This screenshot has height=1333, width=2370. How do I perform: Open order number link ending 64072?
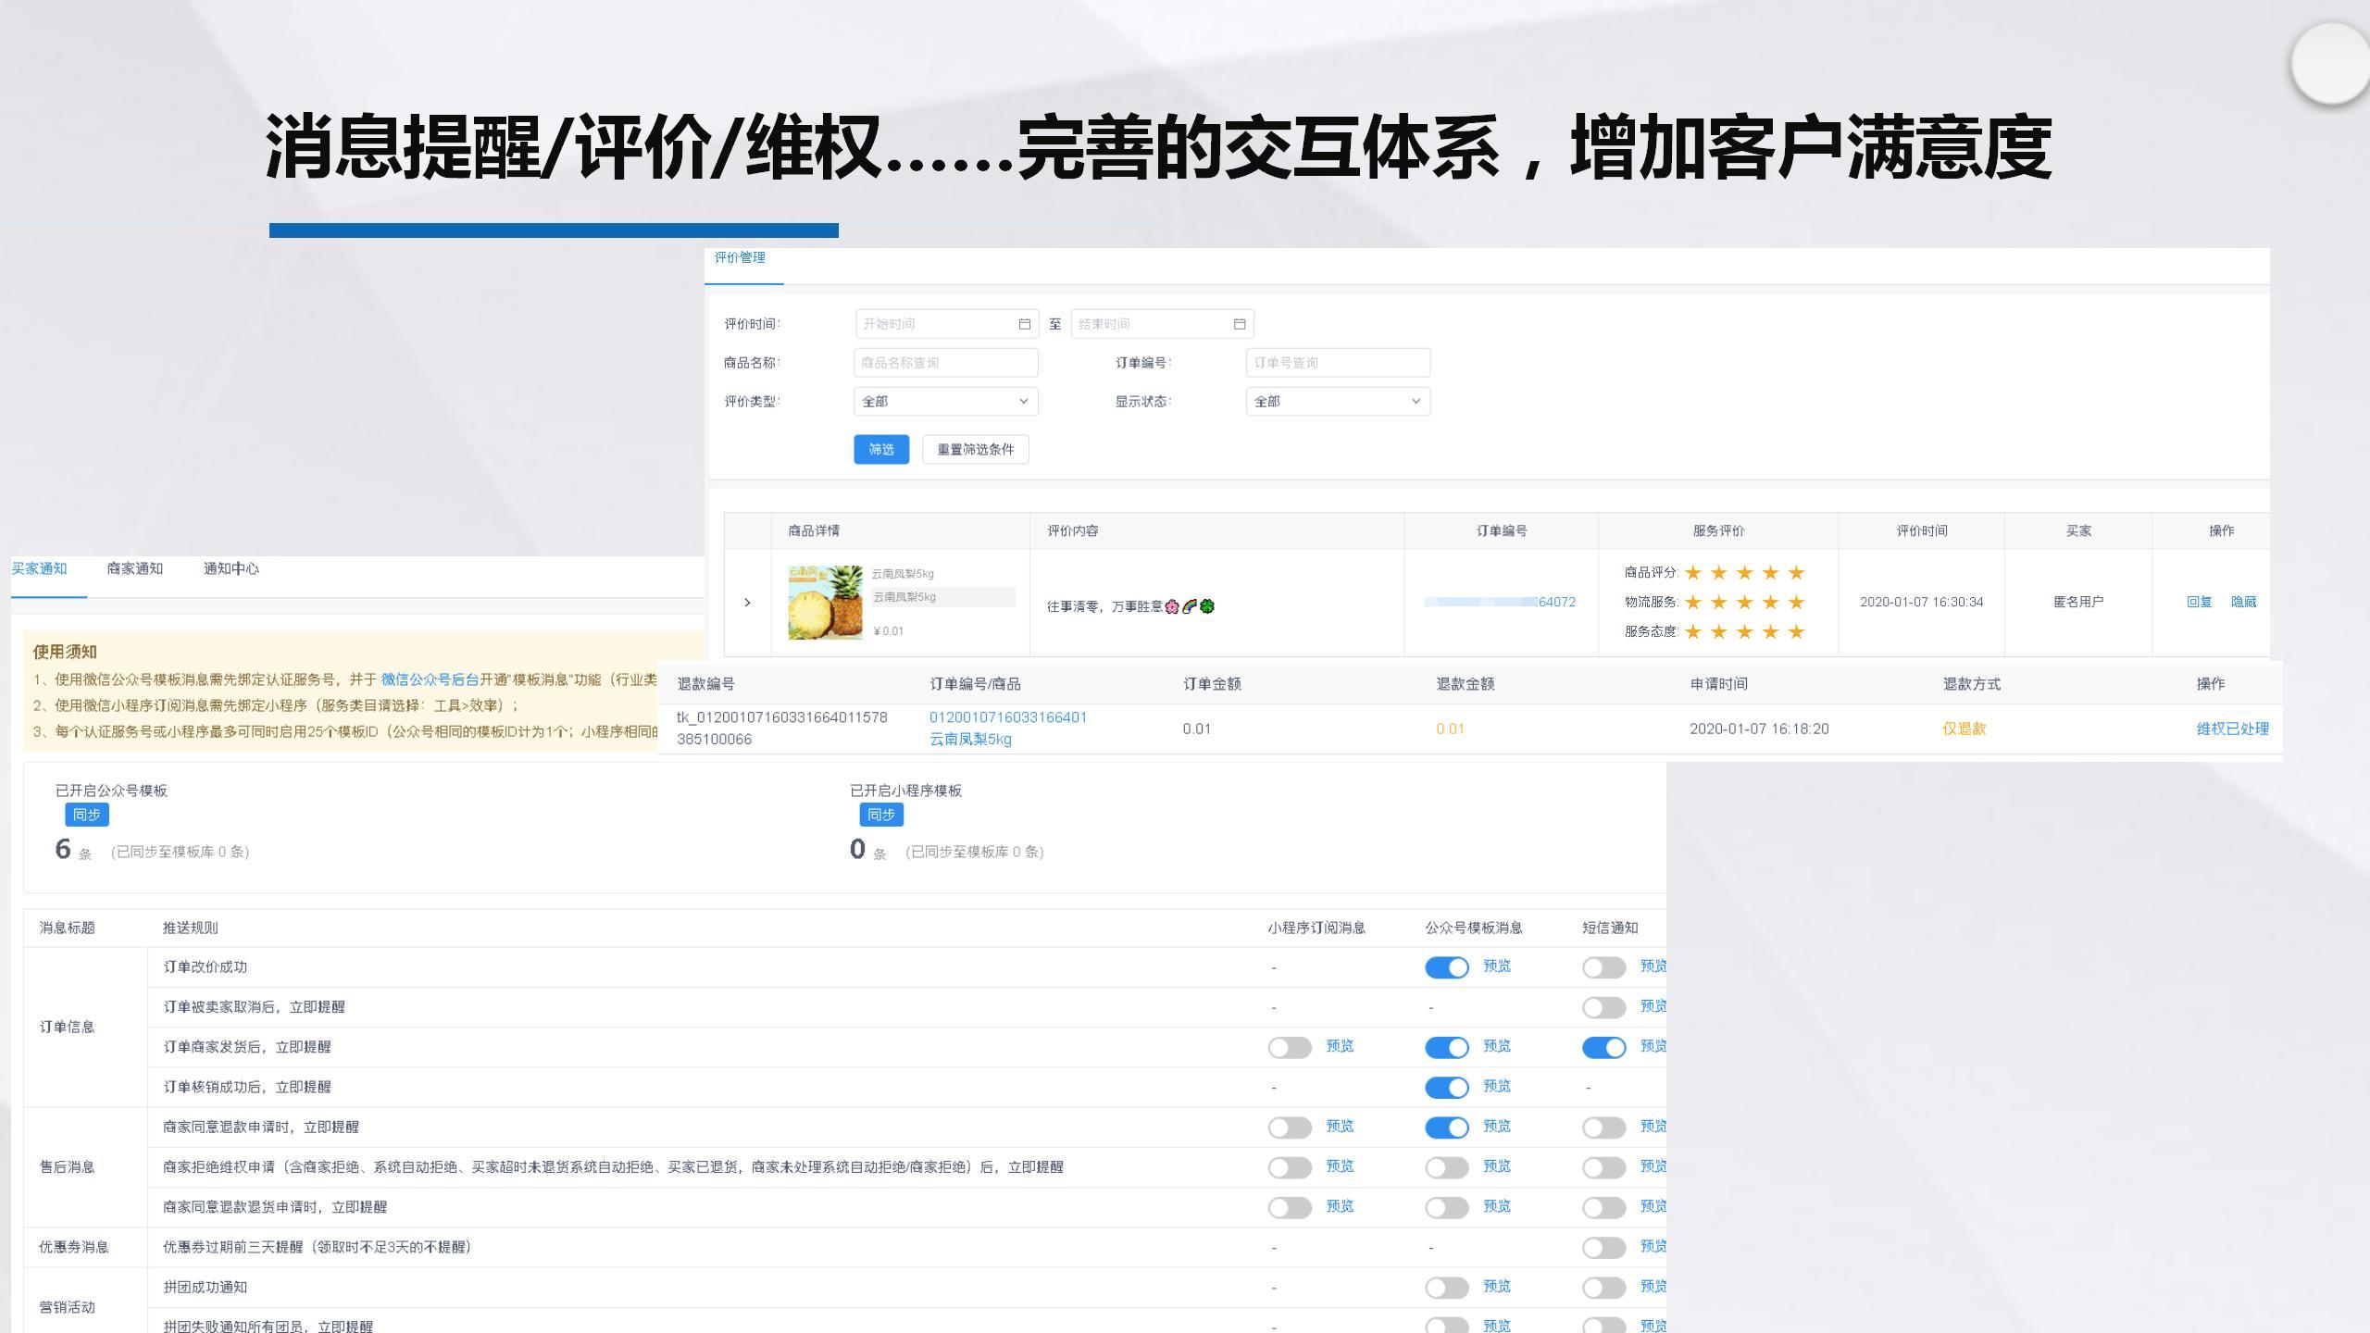pyautogui.click(x=1500, y=602)
